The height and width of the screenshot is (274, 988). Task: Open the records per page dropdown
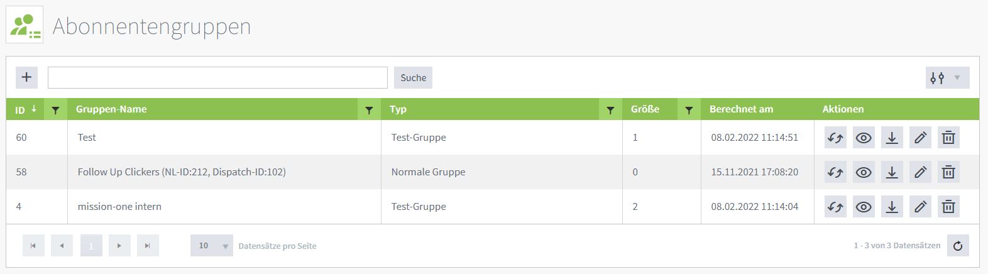(x=211, y=246)
